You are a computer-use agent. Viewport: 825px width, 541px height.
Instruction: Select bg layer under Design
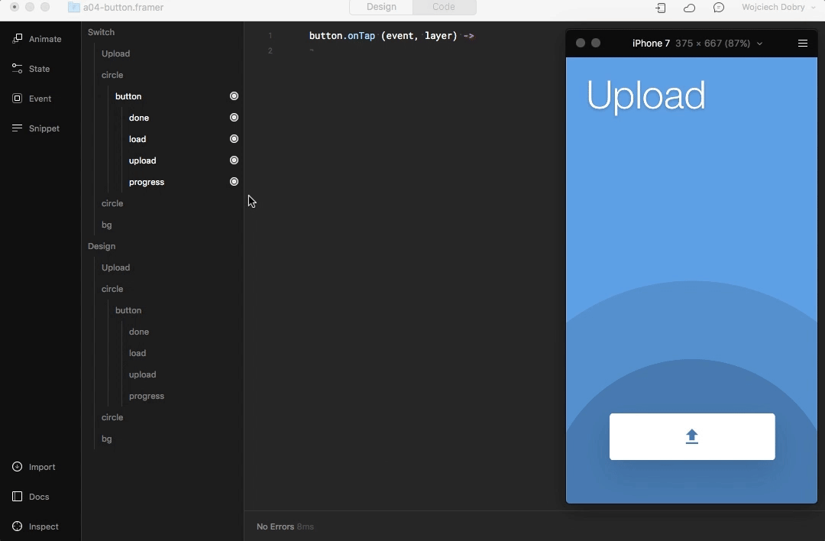pos(107,439)
